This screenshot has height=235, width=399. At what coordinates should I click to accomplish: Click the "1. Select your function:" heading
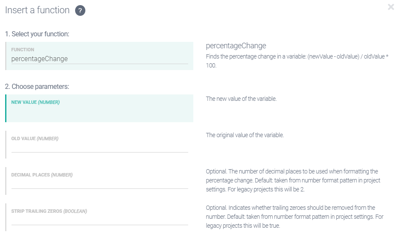pyautogui.click(x=37, y=34)
